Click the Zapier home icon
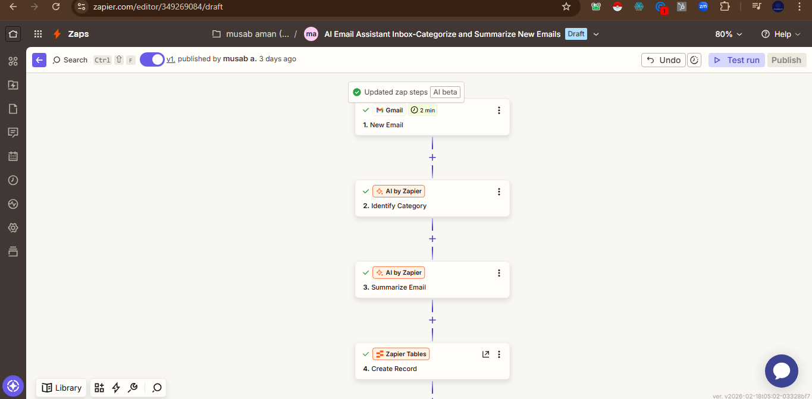 click(x=13, y=34)
